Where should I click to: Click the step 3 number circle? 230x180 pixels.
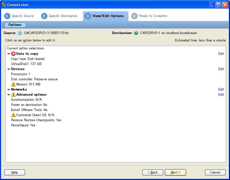tap(88, 16)
